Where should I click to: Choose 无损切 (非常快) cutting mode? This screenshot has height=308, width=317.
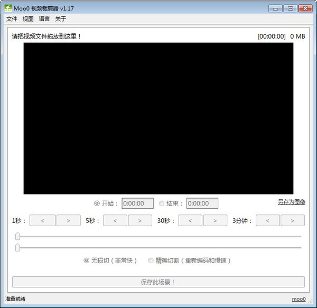point(87,260)
